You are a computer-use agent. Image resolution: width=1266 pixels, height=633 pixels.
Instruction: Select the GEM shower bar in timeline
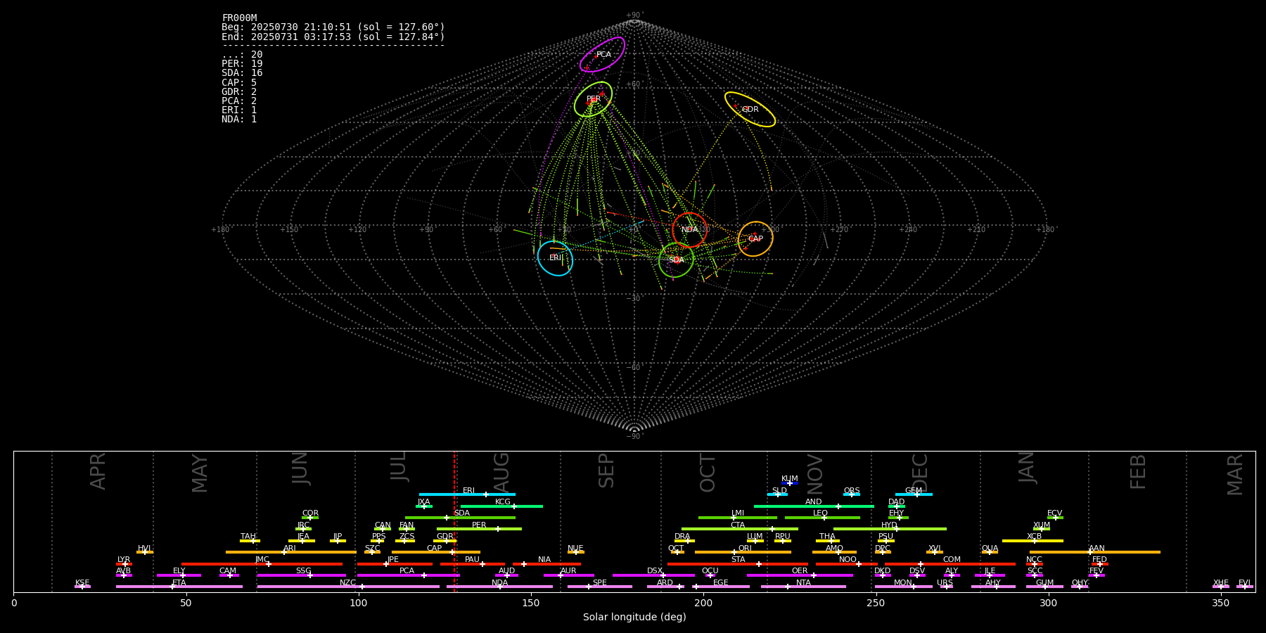(914, 494)
